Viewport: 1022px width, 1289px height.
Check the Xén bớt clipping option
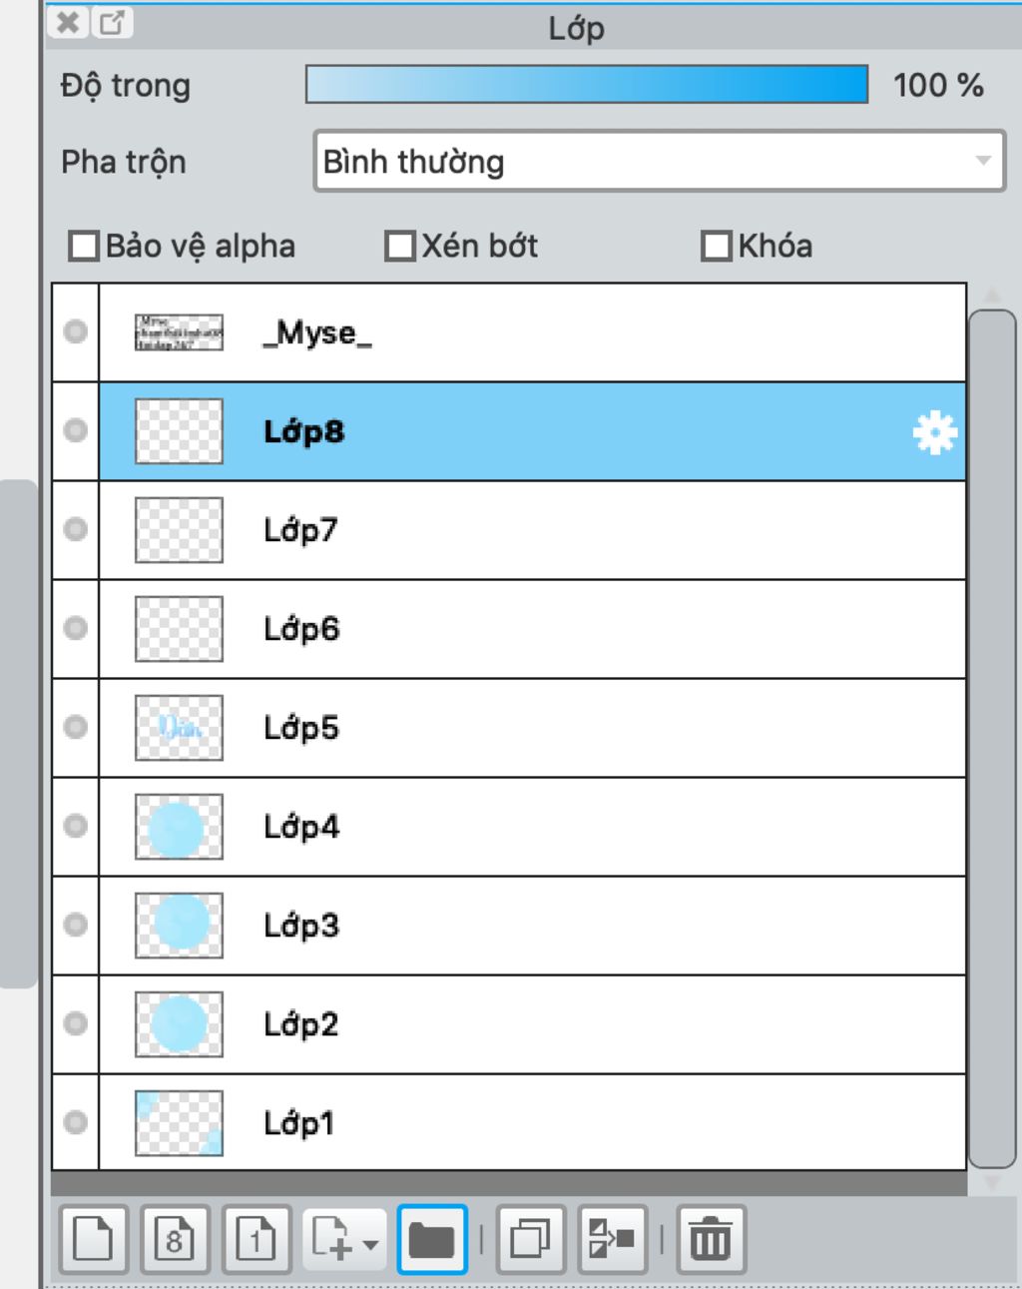tap(400, 246)
